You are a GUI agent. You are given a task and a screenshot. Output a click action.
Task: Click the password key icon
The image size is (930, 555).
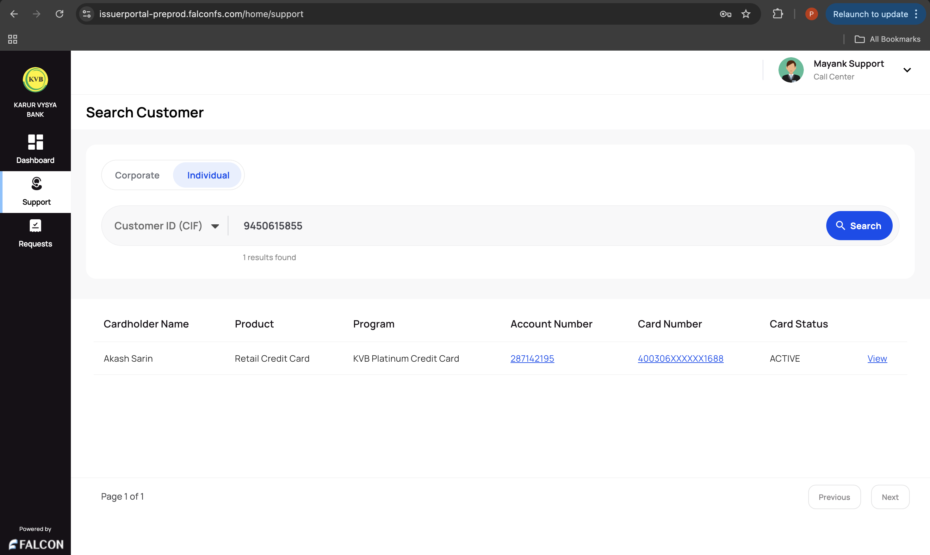point(725,14)
